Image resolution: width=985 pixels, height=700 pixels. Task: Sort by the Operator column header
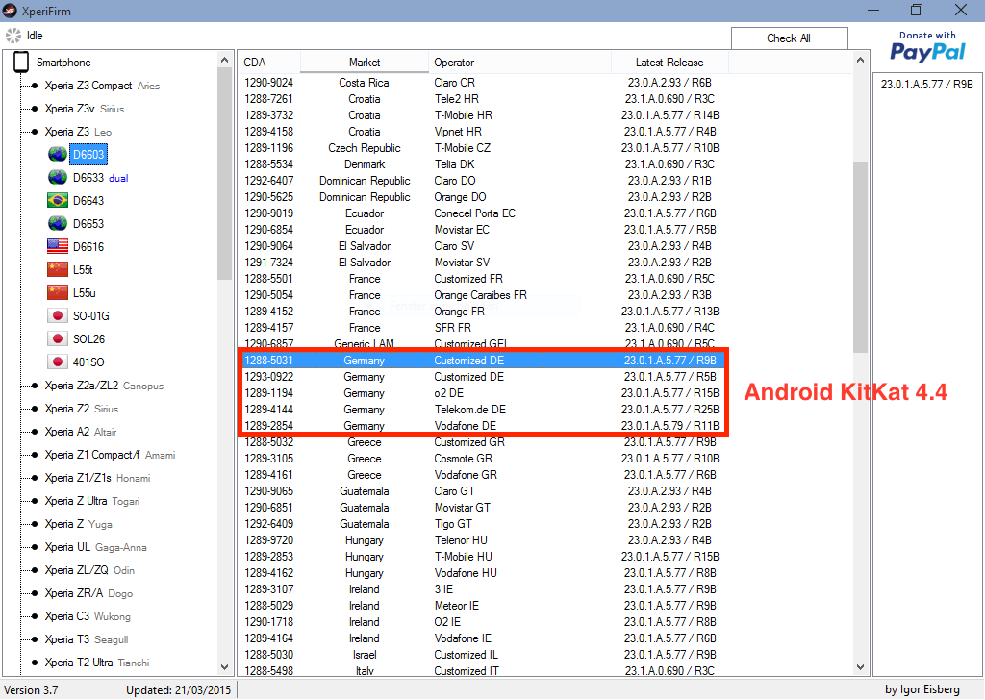click(x=519, y=62)
